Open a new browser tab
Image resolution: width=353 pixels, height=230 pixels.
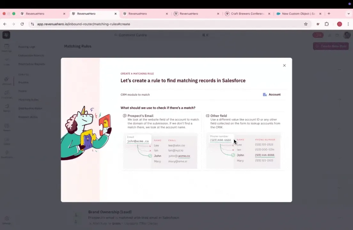[x=329, y=13]
